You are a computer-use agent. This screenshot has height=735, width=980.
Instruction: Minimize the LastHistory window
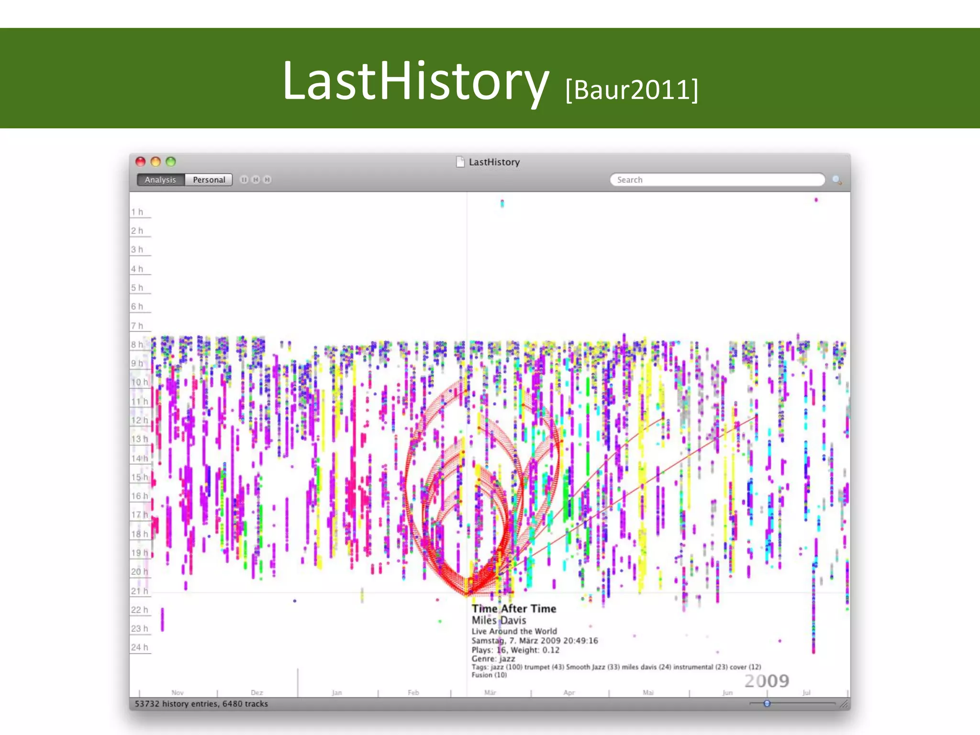coord(156,162)
